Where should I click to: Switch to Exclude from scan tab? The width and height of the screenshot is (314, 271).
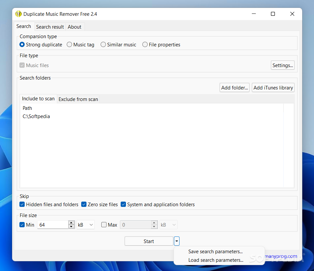click(78, 99)
